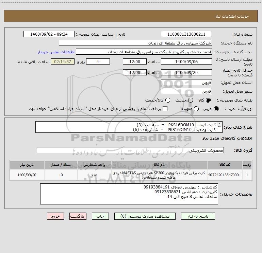
Task: Click the expert phone number 09193884191
Action: tap(157, 187)
